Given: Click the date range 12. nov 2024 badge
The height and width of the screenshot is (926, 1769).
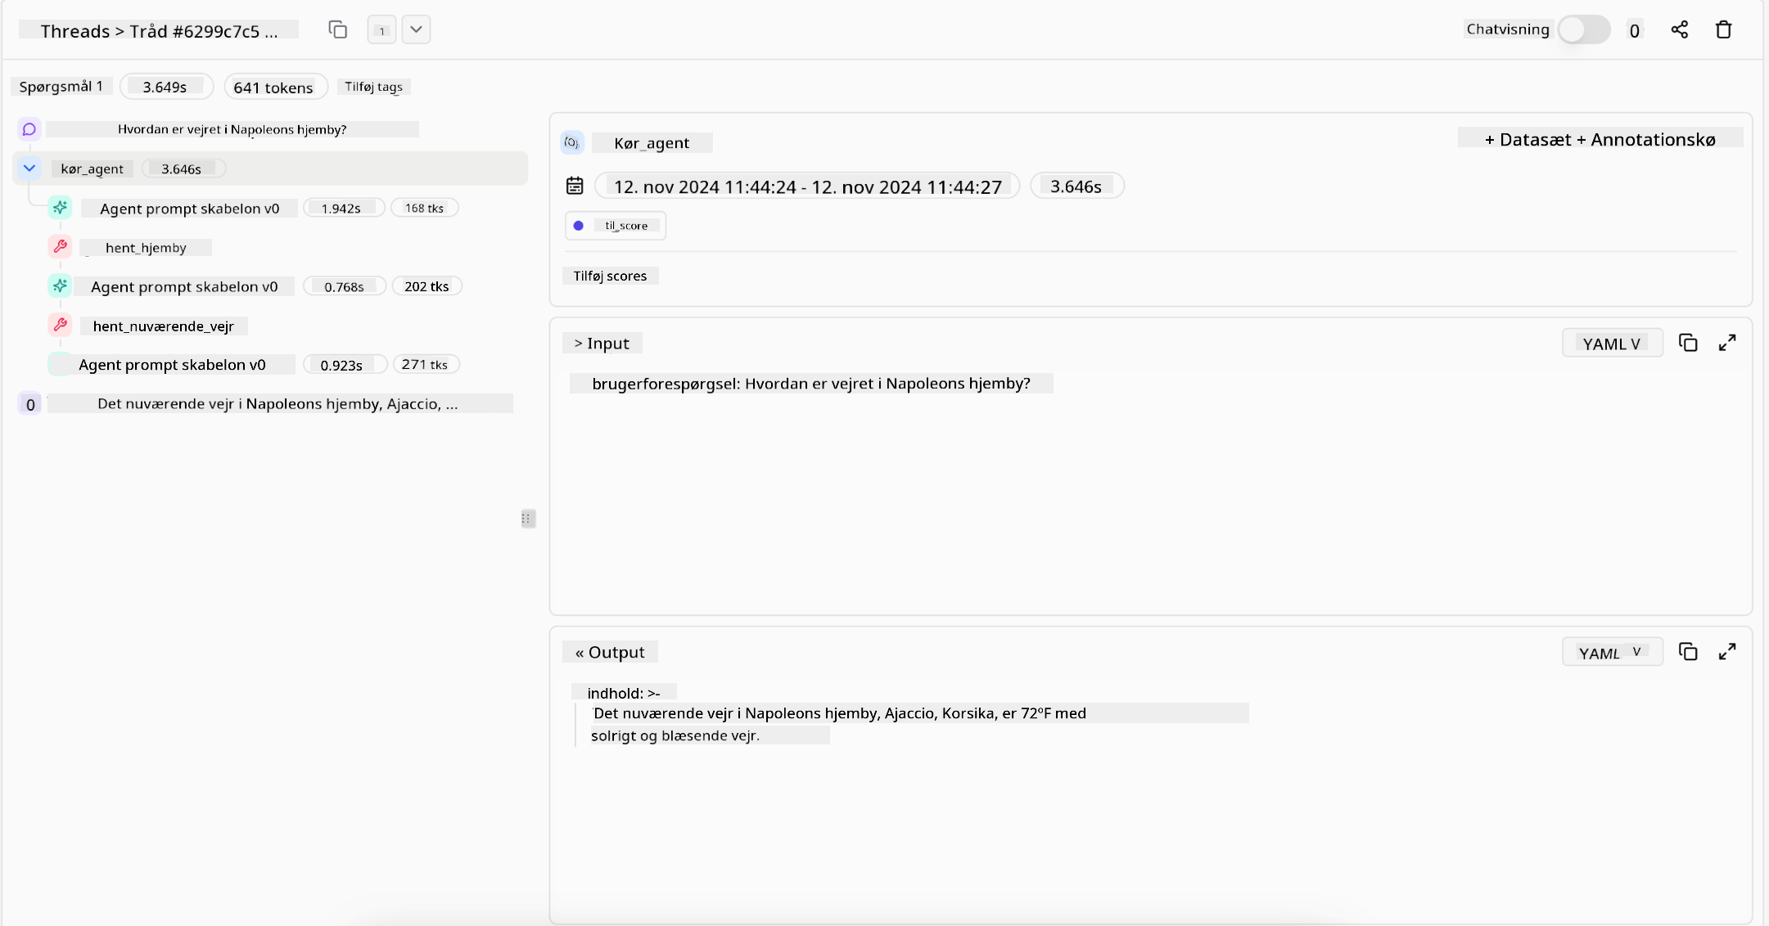Looking at the screenshot, I should pos(807,187).
